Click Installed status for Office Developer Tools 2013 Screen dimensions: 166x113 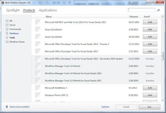150,59
